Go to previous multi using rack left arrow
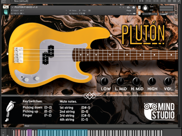Image resolution: width=182 pixels, height=136 pixels. pos(132,1)
